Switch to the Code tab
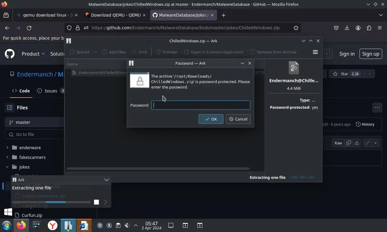 coord(21,91)
